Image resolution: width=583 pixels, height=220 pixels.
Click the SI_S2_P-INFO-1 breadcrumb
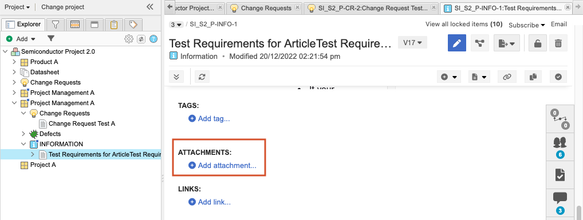pyautogui.click(x=214, y=25)
